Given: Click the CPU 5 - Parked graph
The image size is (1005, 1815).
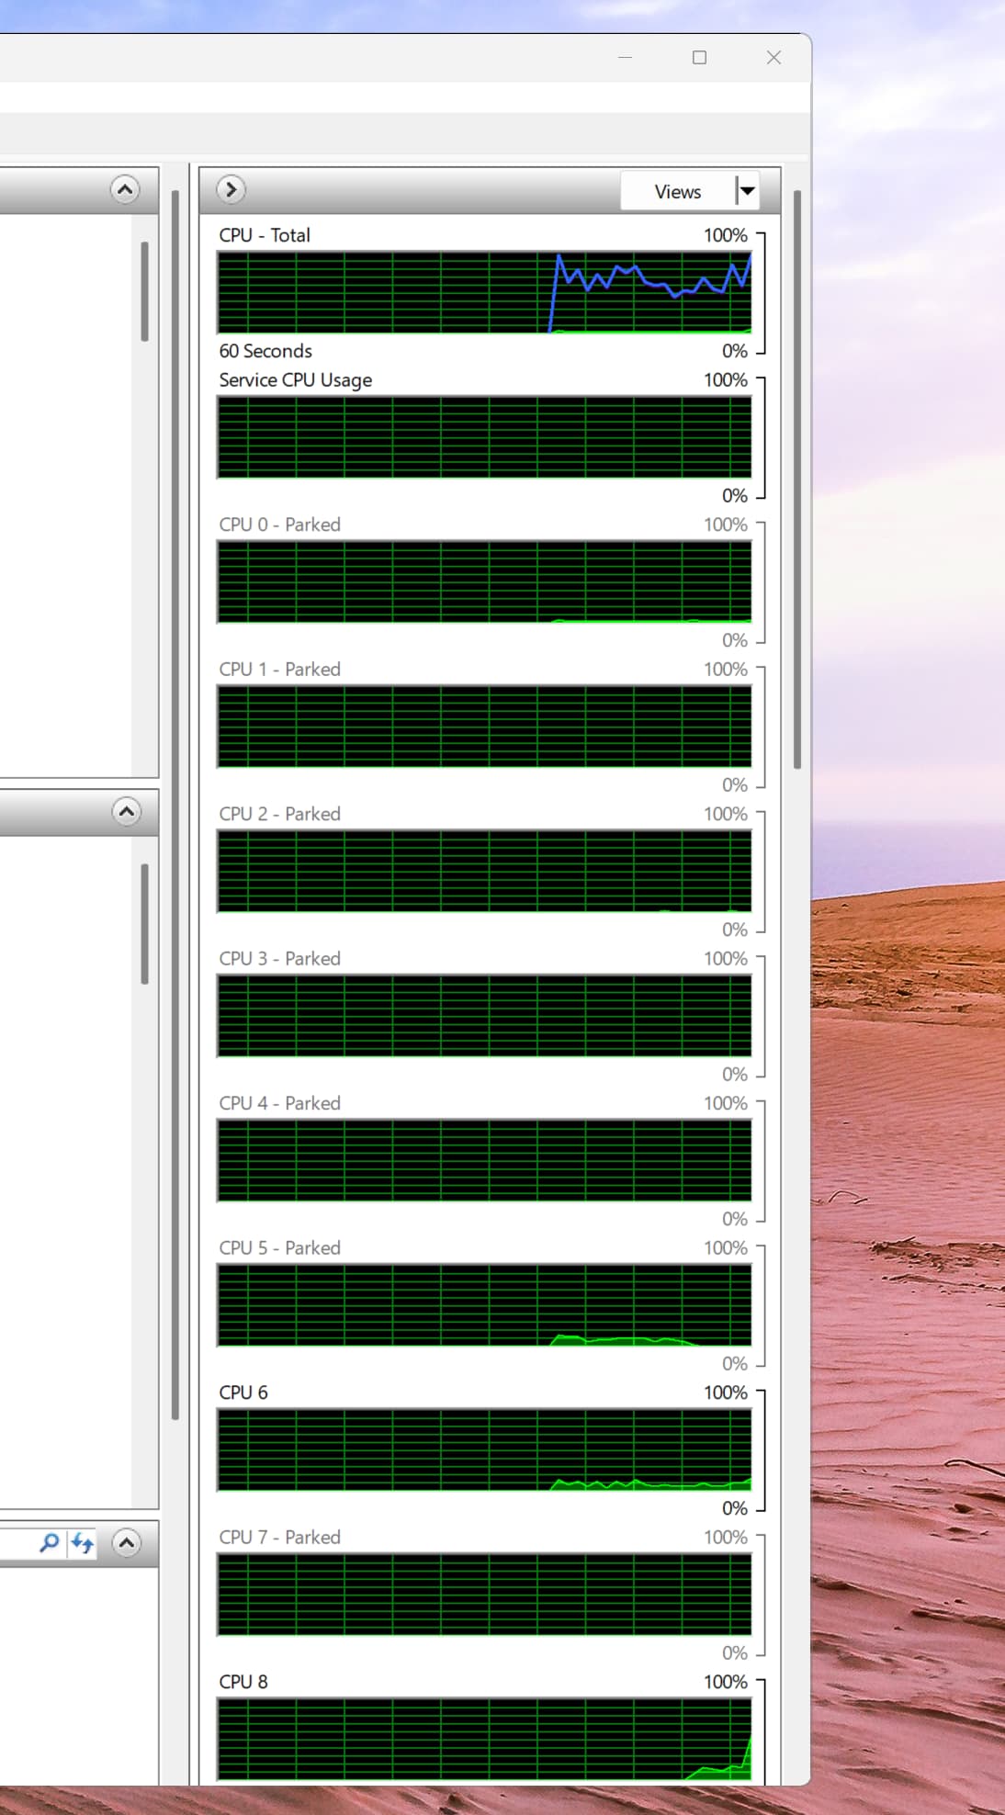Looking at the screenshot, I should [x=484, y=1305].
